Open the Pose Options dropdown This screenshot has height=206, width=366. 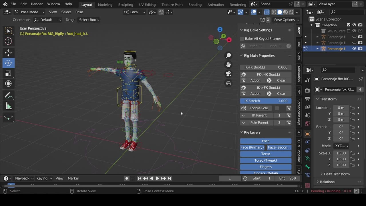point(286,20)
